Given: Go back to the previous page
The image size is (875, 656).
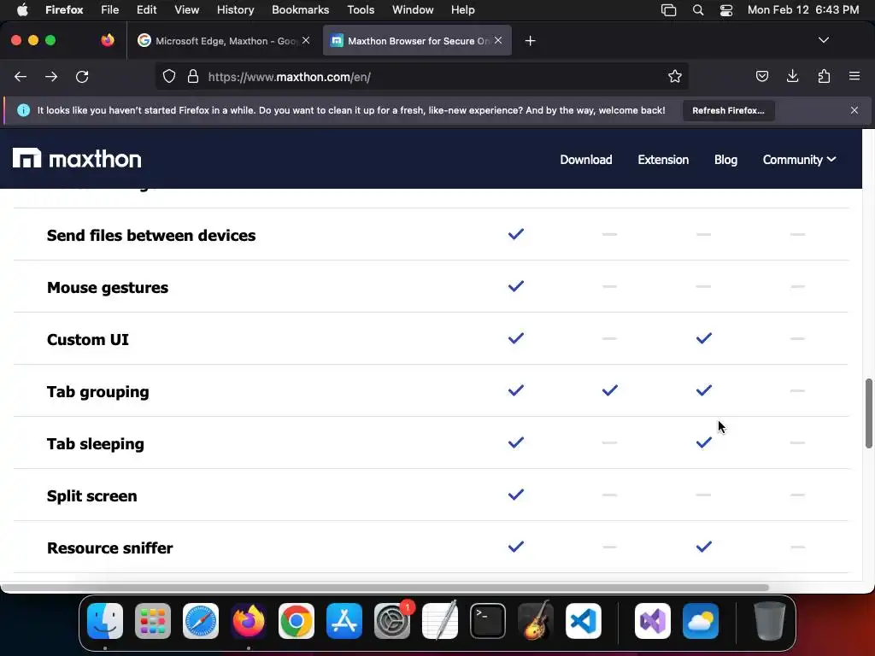Looking at the screenshot, I should tap(21, 77).
